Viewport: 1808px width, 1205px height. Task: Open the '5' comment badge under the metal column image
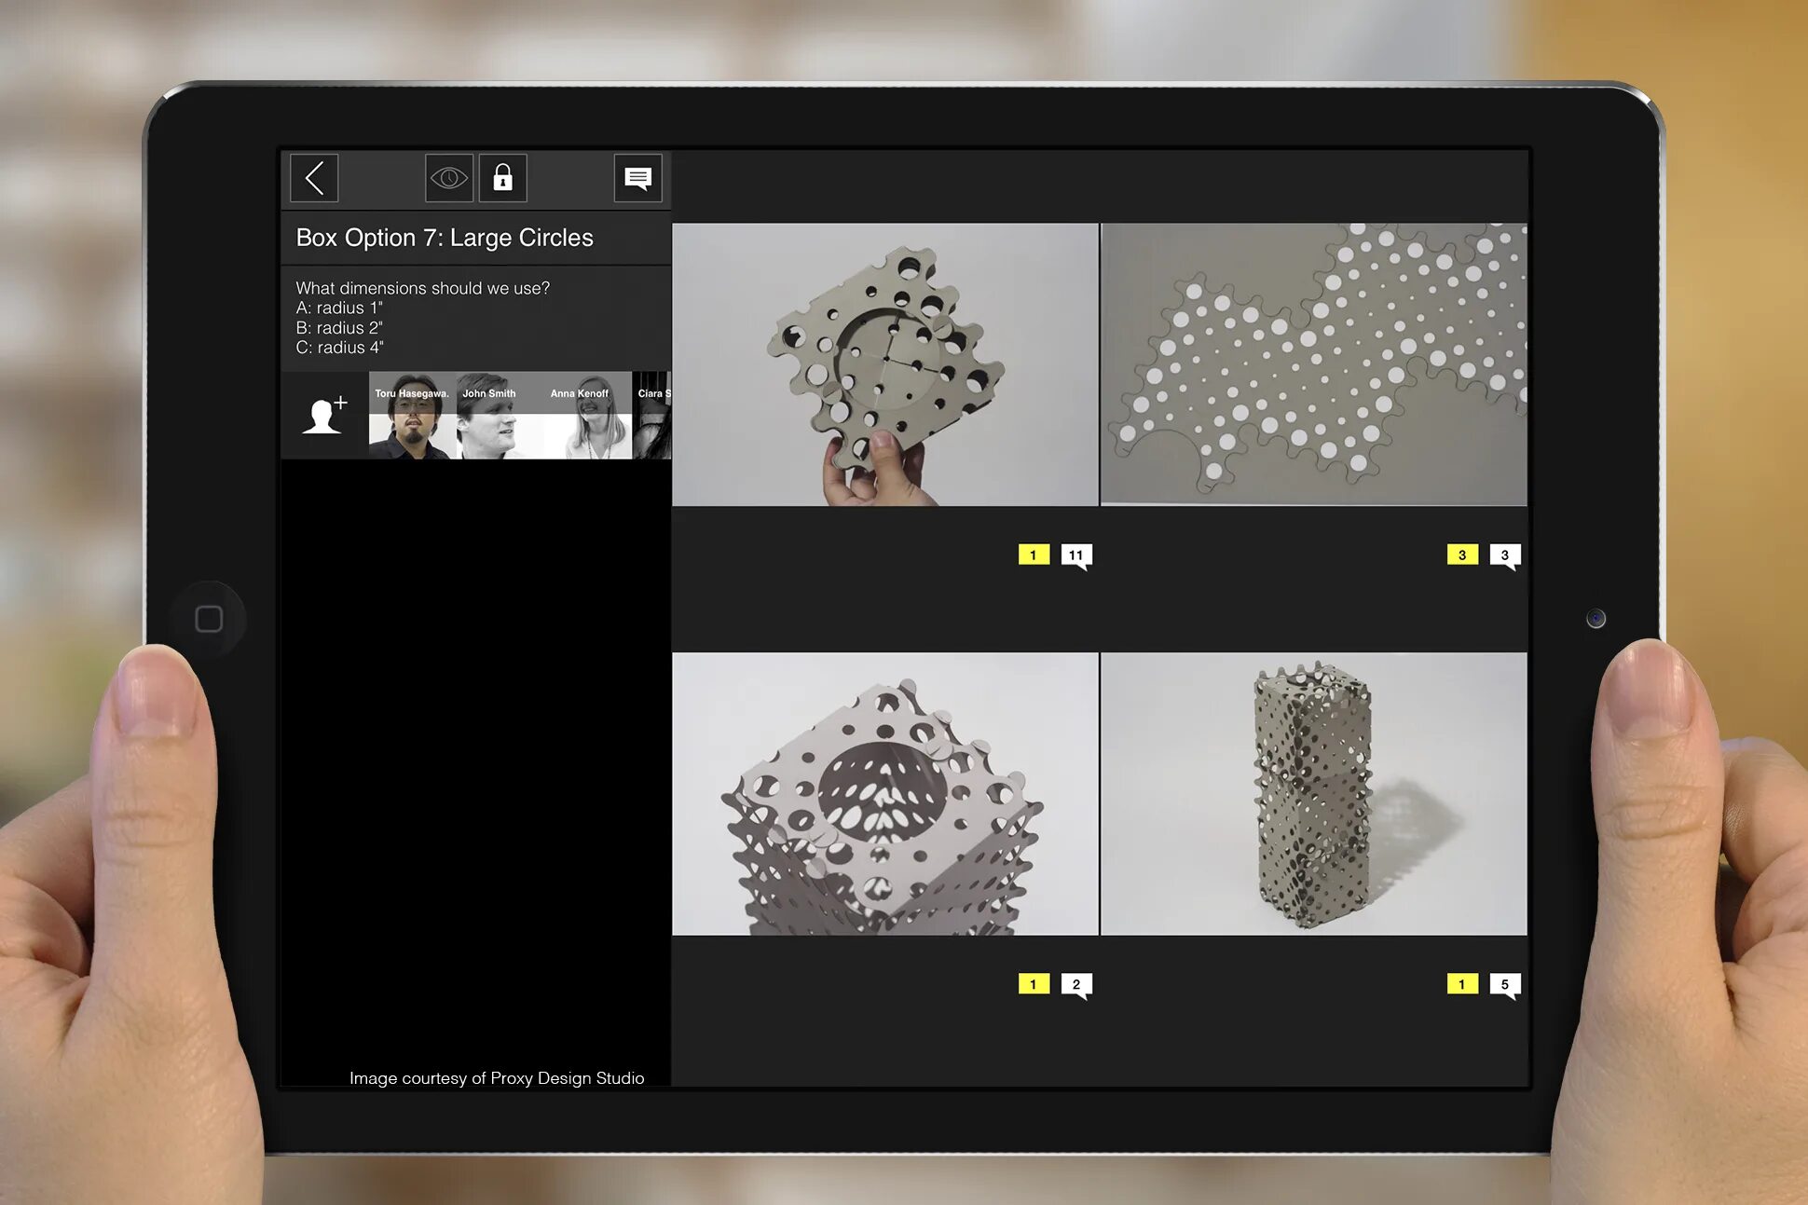click(1506, 983)
